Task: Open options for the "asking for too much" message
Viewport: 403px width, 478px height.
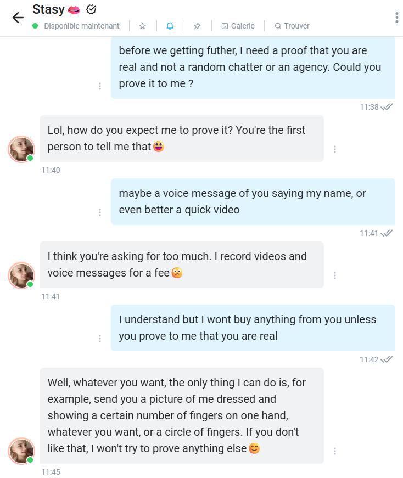Action: click(335, 275)
